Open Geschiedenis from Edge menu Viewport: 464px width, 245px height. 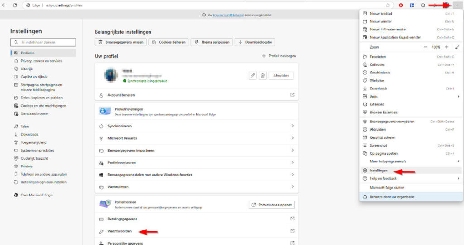tap(411, 72)
